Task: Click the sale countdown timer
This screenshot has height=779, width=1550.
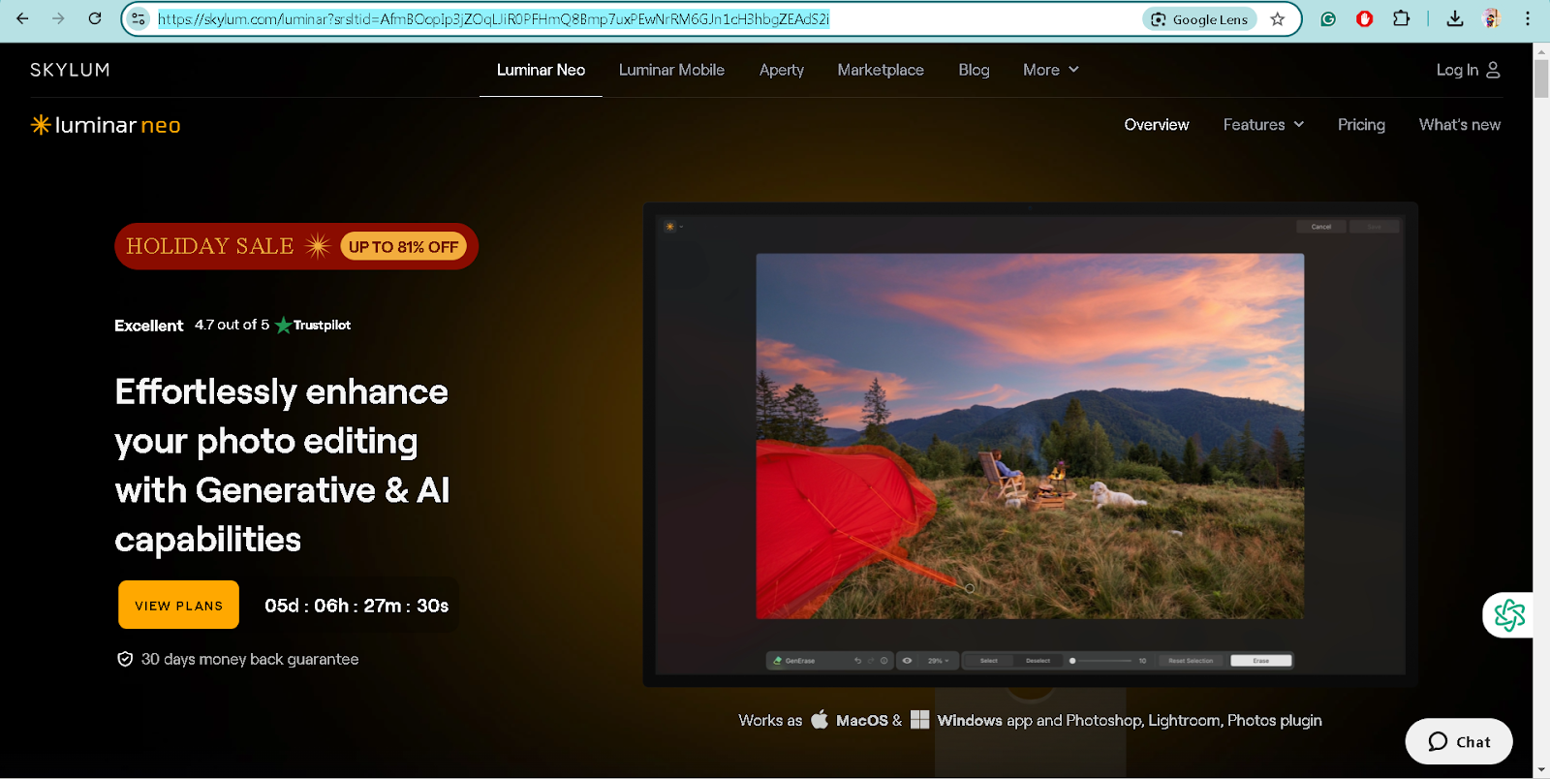Action: coord(356,606)
